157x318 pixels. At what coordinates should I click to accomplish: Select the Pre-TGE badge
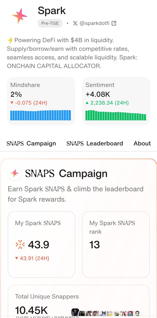[50, 23]
